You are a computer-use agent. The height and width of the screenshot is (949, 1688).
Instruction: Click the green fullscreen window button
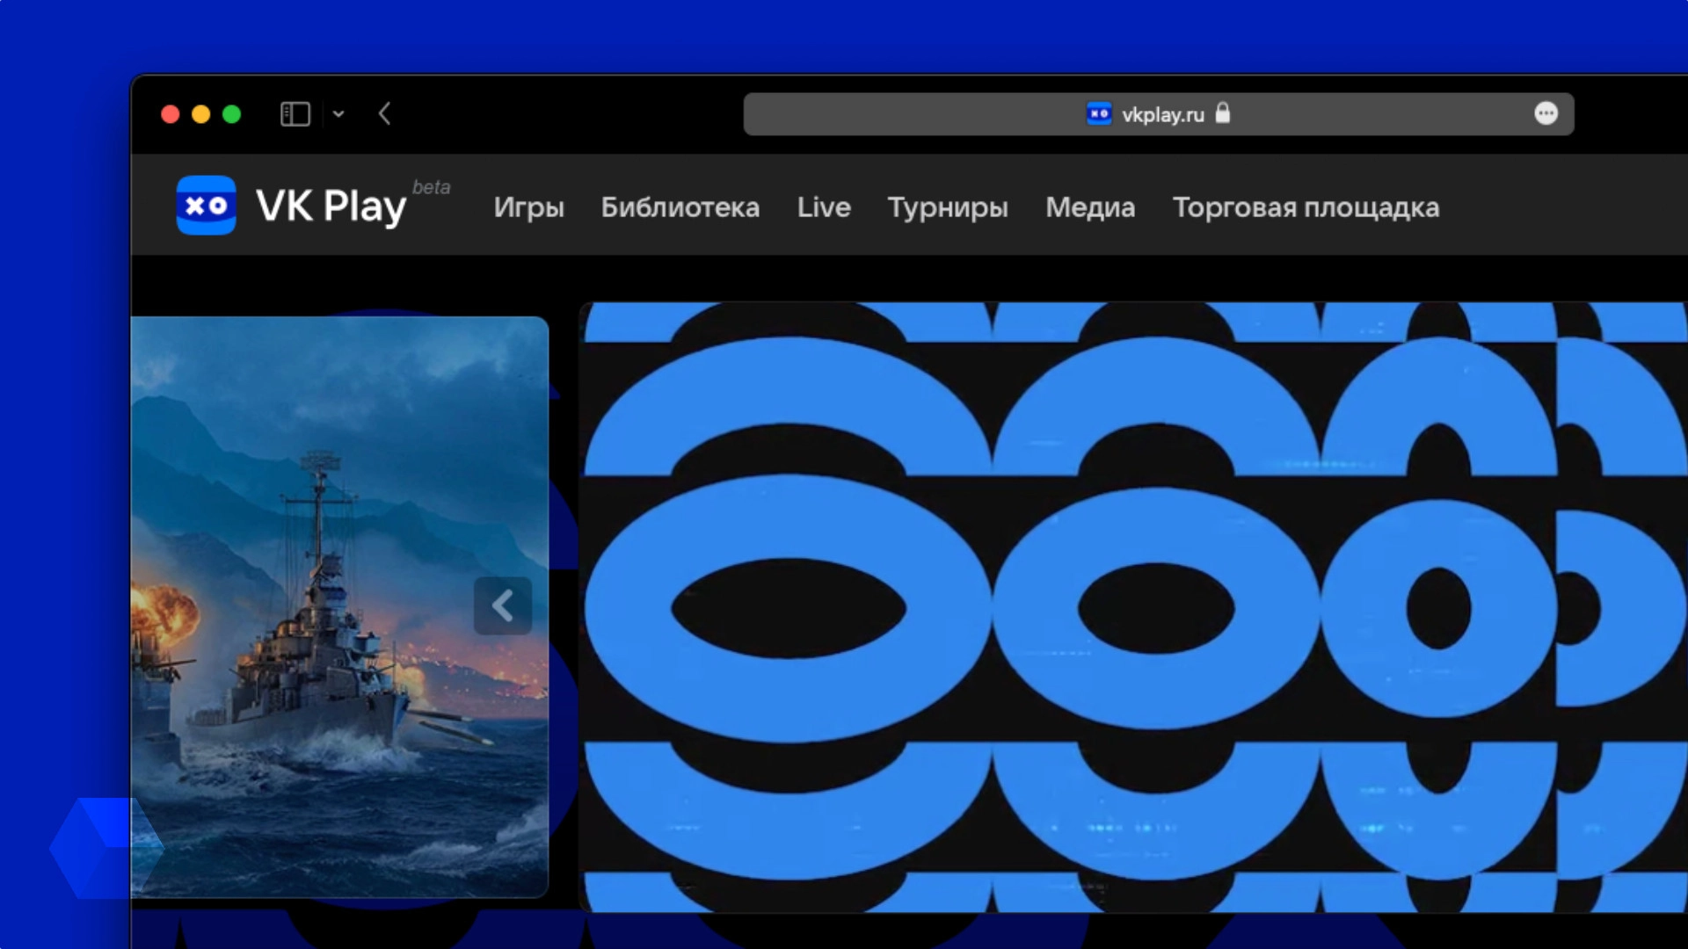coord(231,114)
